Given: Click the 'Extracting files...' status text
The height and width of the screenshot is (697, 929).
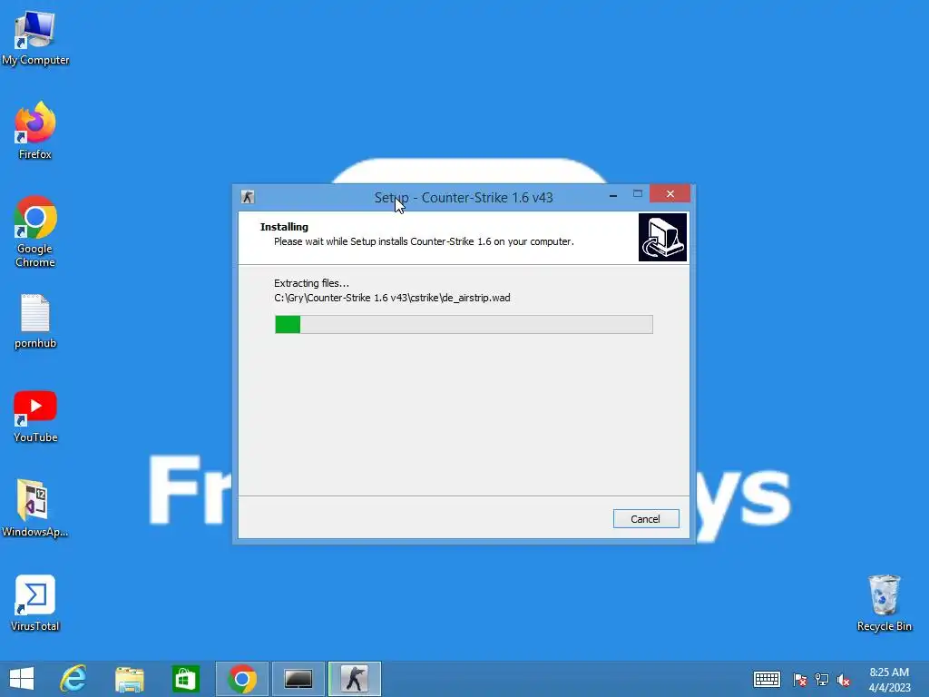Looking at the screenshot, I should point(311,283).
